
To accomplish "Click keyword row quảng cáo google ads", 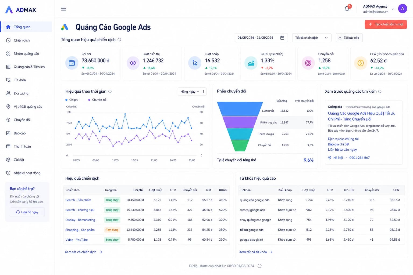I will [321, 200].
